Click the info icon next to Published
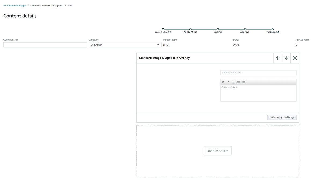The image size is (322, 184). [x=278, y=32]
